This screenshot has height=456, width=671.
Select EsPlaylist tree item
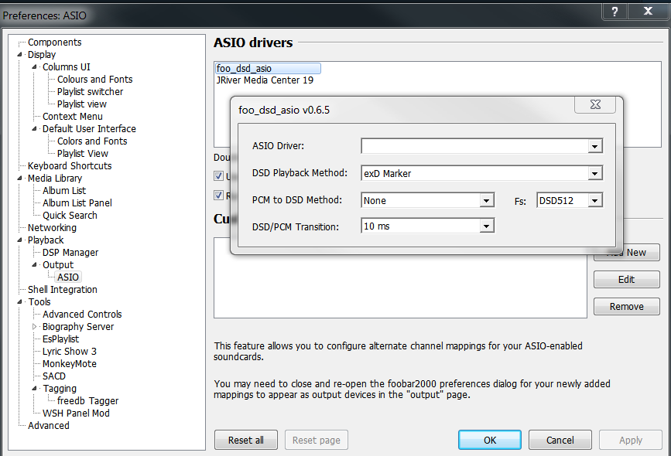point(60,339)
